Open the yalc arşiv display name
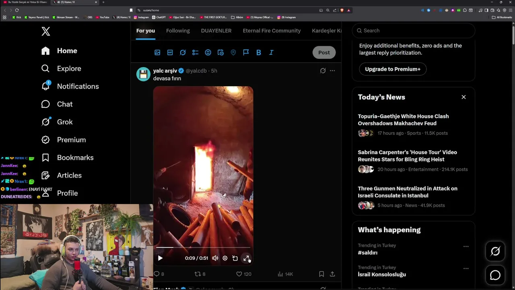This screenshot has height=290, width=515. [165, 70]
